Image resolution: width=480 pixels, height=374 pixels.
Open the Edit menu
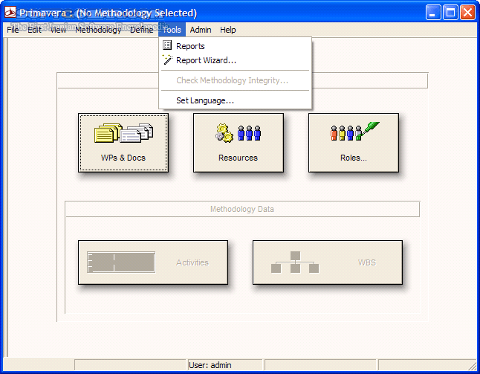click(x=34, y=30)
